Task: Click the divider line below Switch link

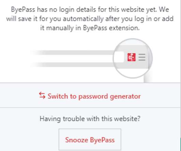Action: pyautogui.click(x=90, y=108)
